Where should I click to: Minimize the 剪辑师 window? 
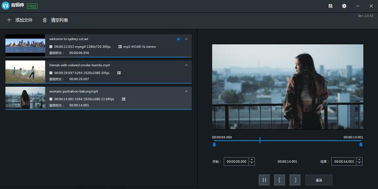[x=358, y=6]
